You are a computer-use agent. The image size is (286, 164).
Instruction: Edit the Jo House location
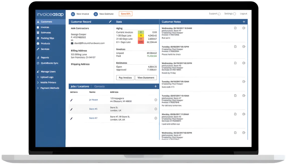click(71, 100)
